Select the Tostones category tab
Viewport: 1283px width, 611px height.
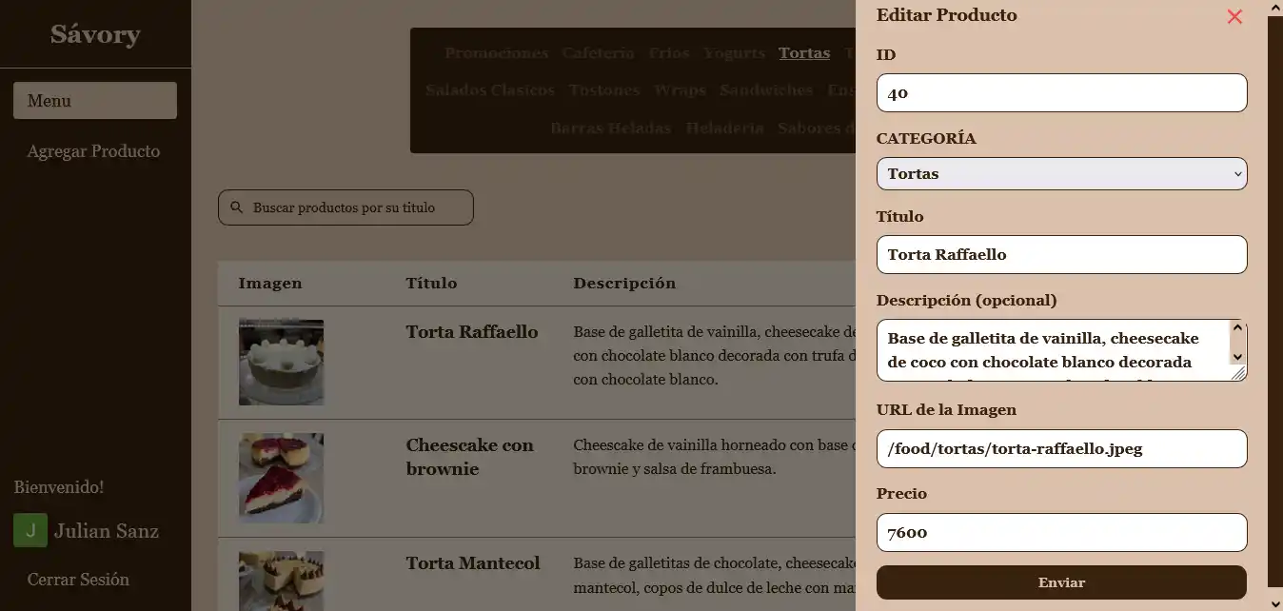click(x=604, y=90)
